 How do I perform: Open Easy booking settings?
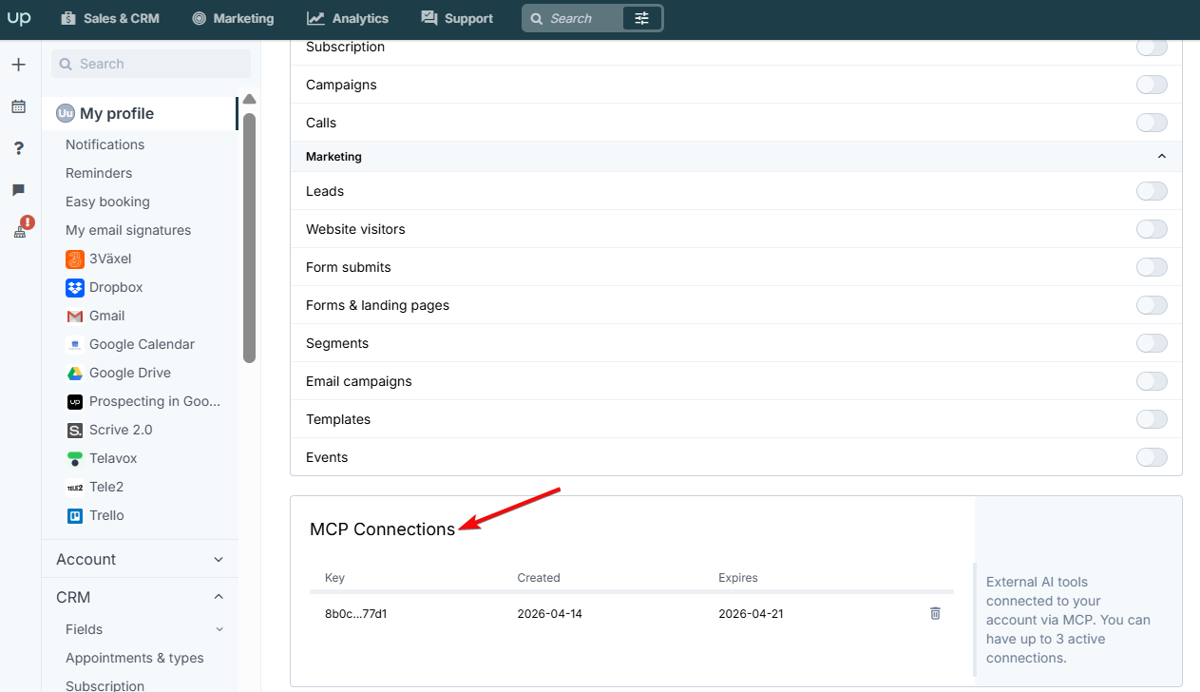pyautogui.click(x=107, y=202)
